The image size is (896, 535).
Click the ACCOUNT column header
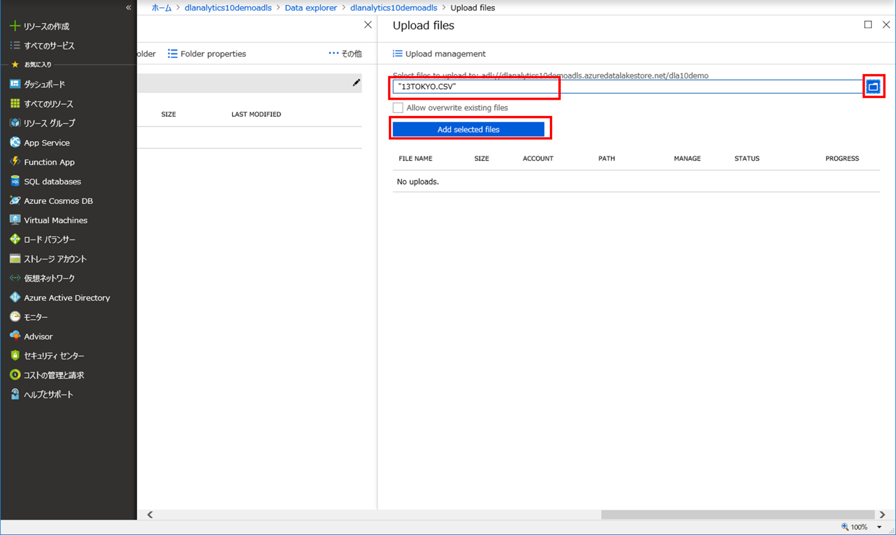(538, 159)
